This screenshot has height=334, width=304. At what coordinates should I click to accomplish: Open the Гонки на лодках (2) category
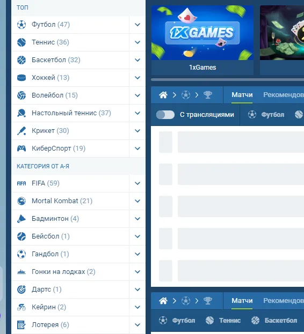[x=70, y=272]
